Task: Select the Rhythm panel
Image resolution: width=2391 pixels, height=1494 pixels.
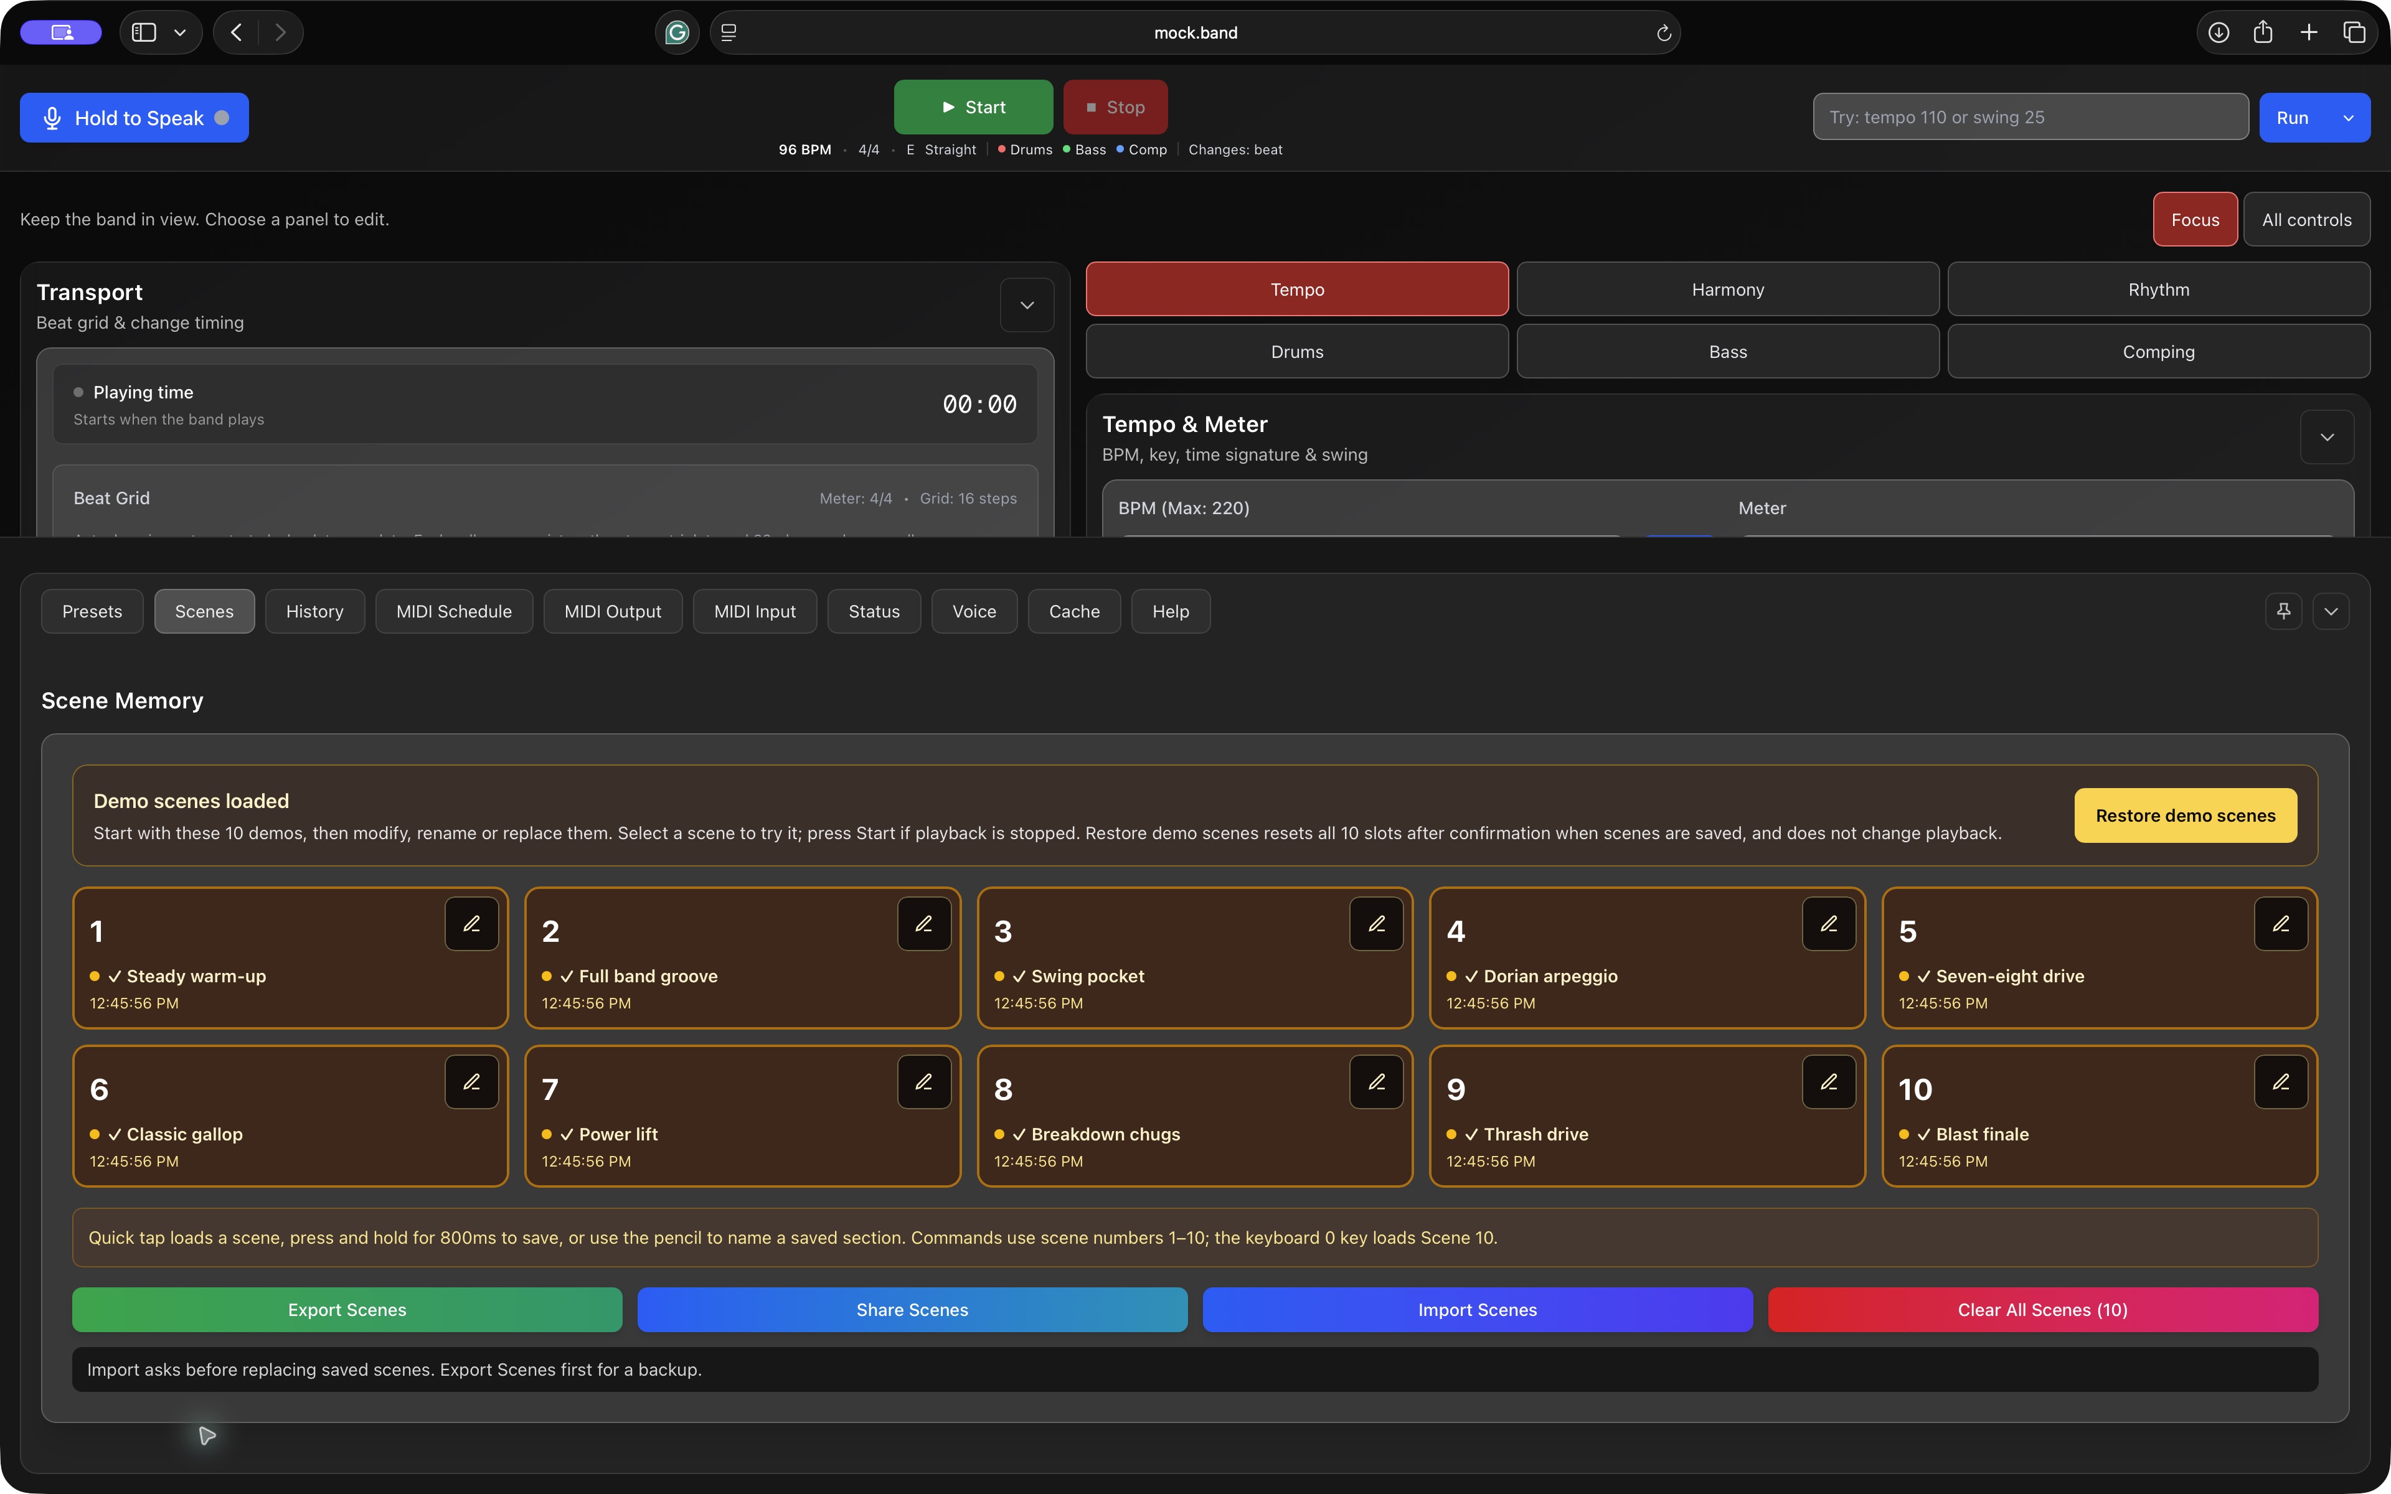Action: [2159, 289]
